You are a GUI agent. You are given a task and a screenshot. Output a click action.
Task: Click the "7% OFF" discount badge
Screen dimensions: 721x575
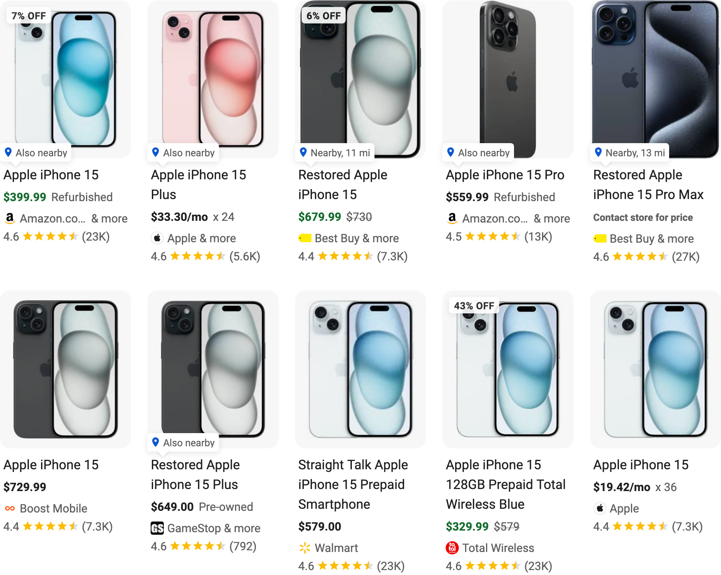coord(28,16)
